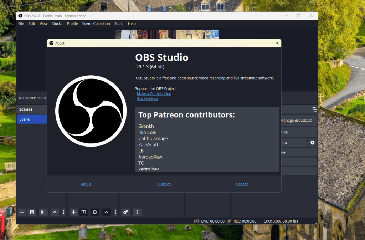This screenshot has height=240, width=365.
Task: Close the About dialog
Action: point(277,43)
